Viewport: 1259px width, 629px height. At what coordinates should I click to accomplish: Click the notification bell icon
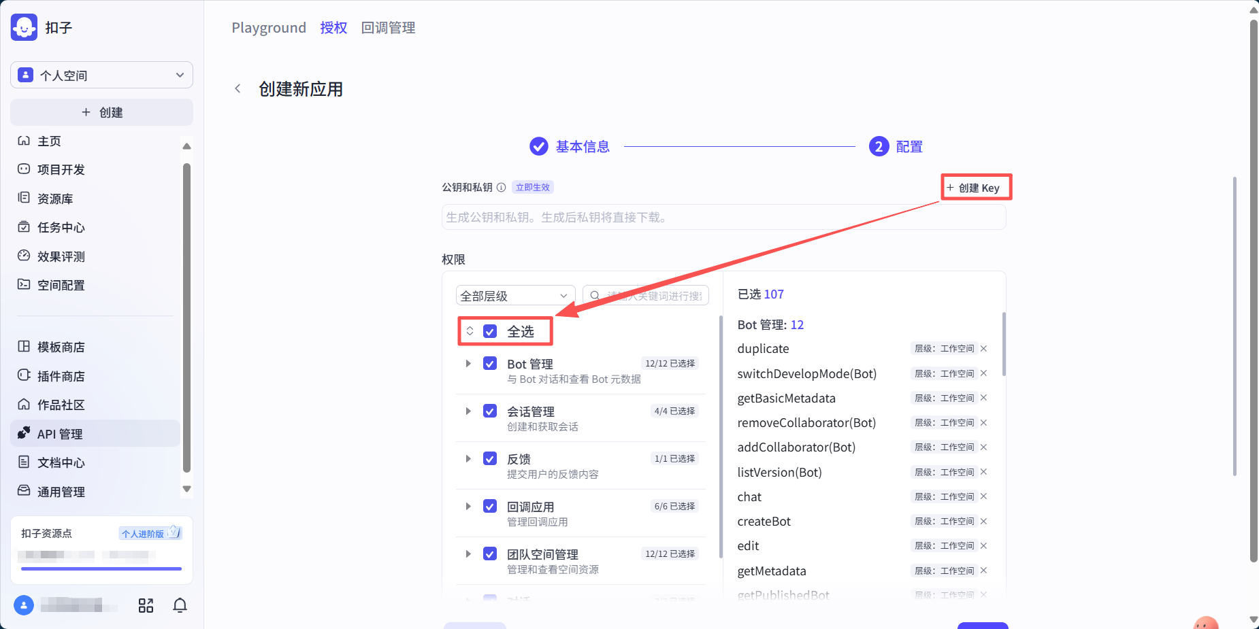coord(180,605)
